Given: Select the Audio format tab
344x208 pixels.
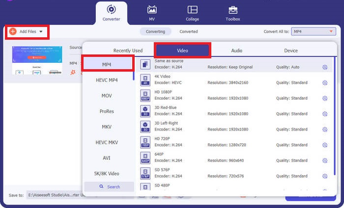Looking at the screenshot, I should [x=237, y=51].
